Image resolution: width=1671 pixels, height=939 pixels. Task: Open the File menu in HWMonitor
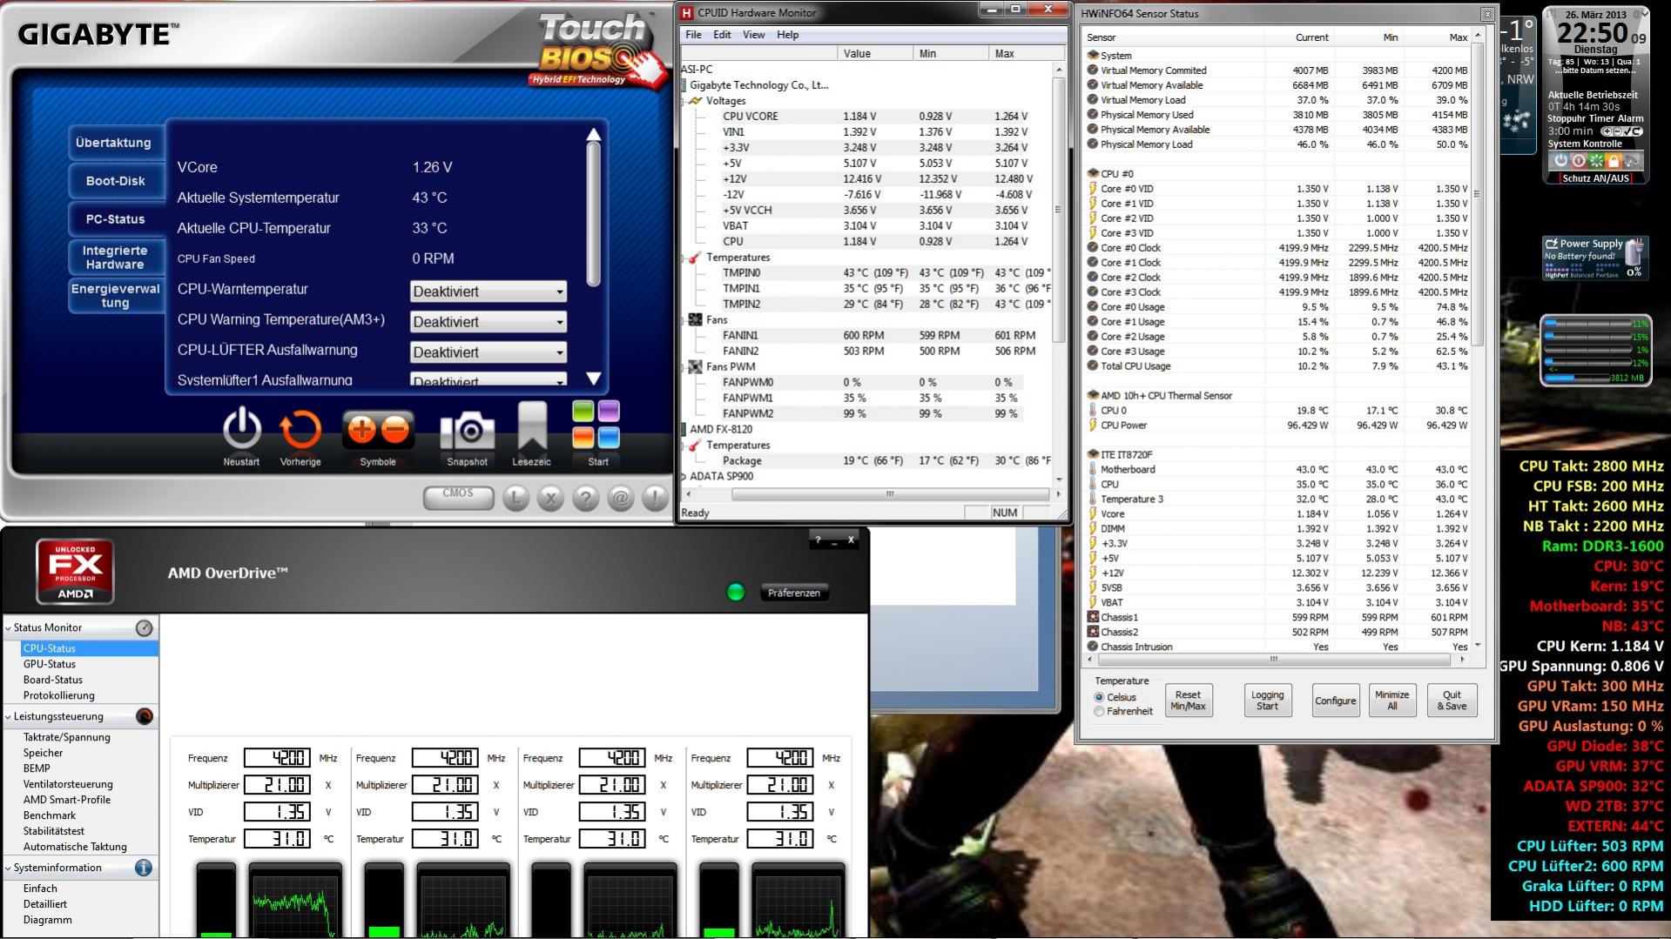693,35
